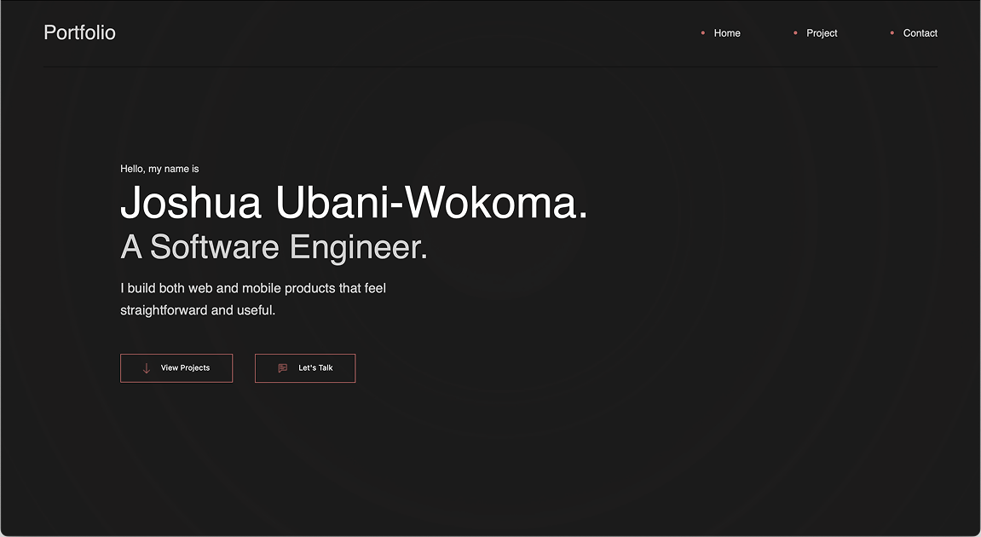The image size is (981, 537).
Task: Click the View Projects button
Action: coord(176,367)
